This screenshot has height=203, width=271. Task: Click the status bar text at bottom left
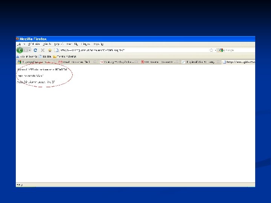click(x=19, y=185)
